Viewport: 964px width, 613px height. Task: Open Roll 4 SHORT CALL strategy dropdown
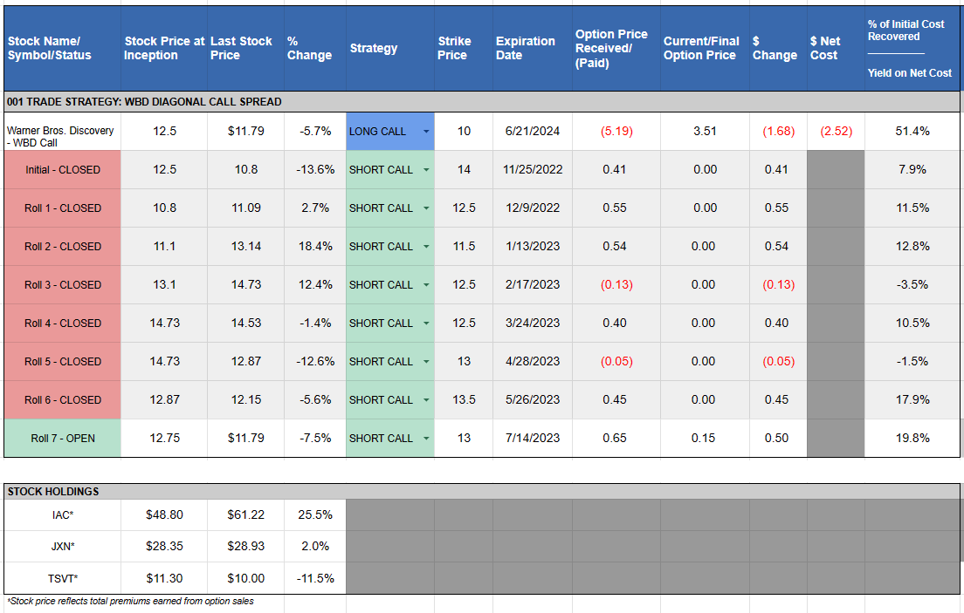426,324
